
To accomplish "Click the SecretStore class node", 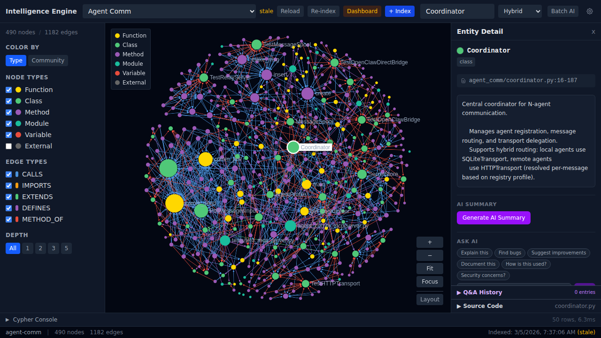I will [x=362, y=174].
